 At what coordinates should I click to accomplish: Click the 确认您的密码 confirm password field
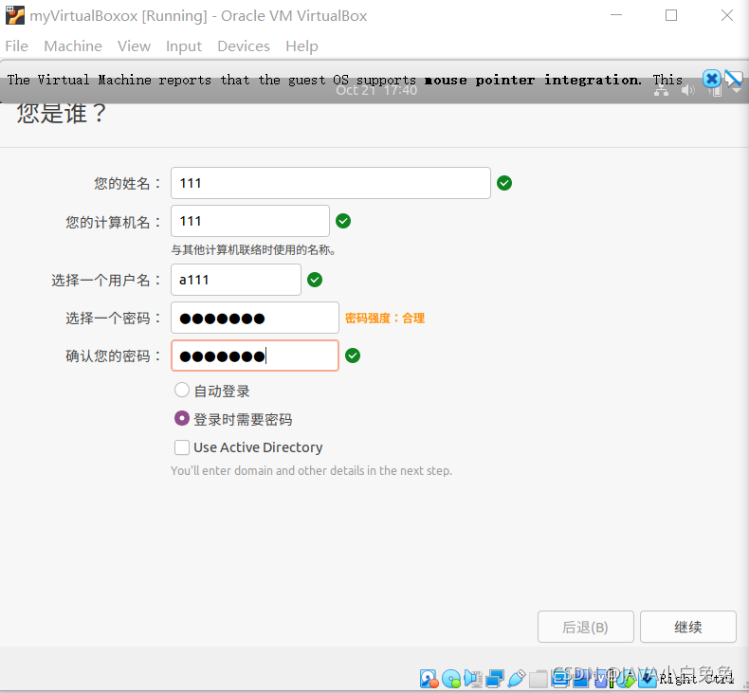(255, 356)
